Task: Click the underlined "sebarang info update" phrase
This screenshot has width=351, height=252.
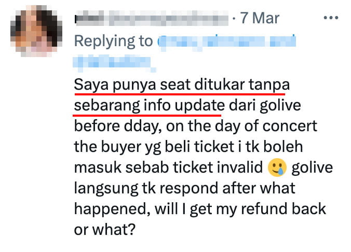Action: (x=150, y=106)
